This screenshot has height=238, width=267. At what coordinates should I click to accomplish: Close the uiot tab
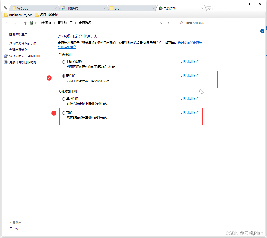154,8
